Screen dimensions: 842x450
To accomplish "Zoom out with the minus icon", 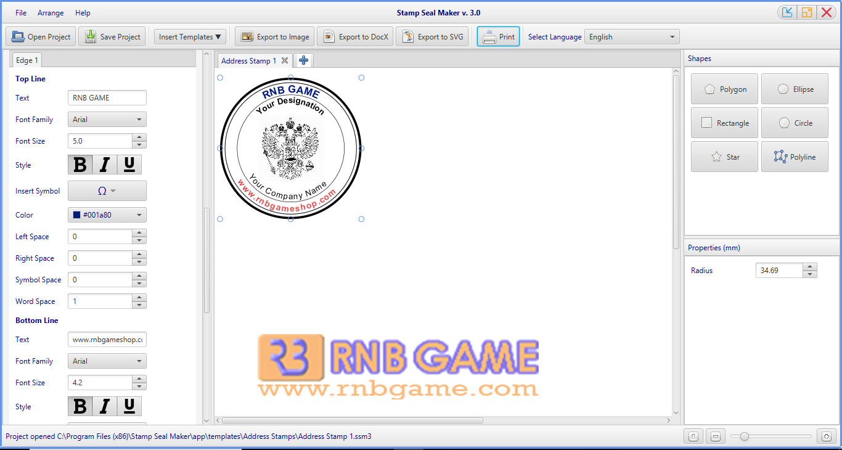I will (716, 436).
